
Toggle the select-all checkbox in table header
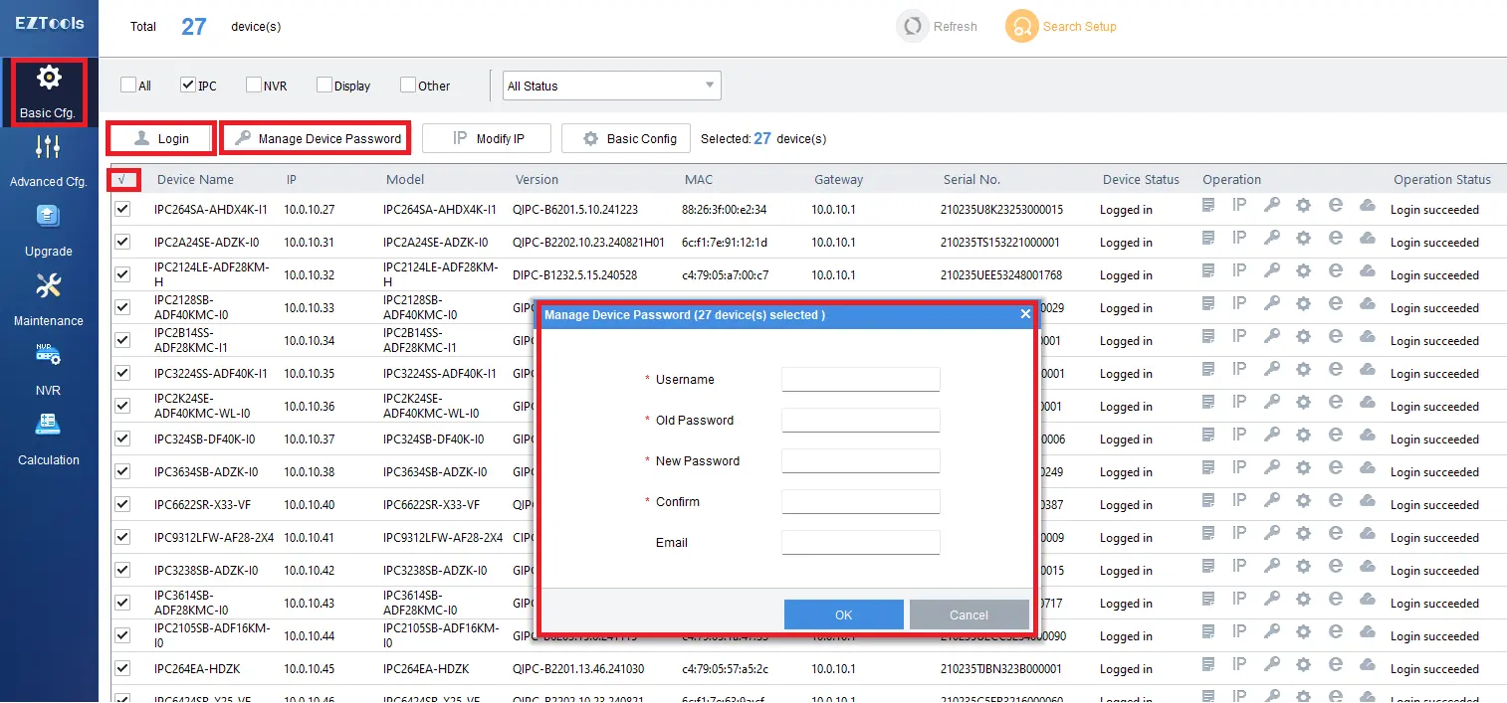pos(122,180)
